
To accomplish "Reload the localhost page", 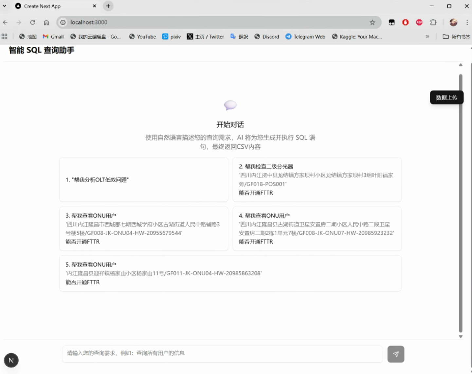I will pos(32,22).
